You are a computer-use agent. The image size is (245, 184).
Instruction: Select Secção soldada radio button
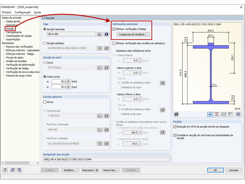pyautogui.click(x=45, y=43)
